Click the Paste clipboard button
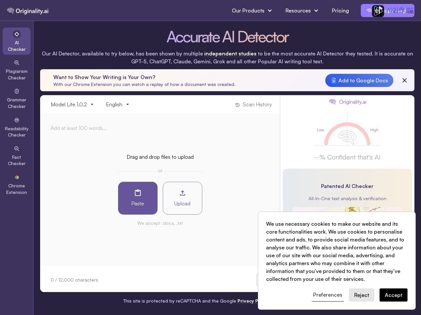421x315 pixels. pyautogui.click(x=138, y=198)
